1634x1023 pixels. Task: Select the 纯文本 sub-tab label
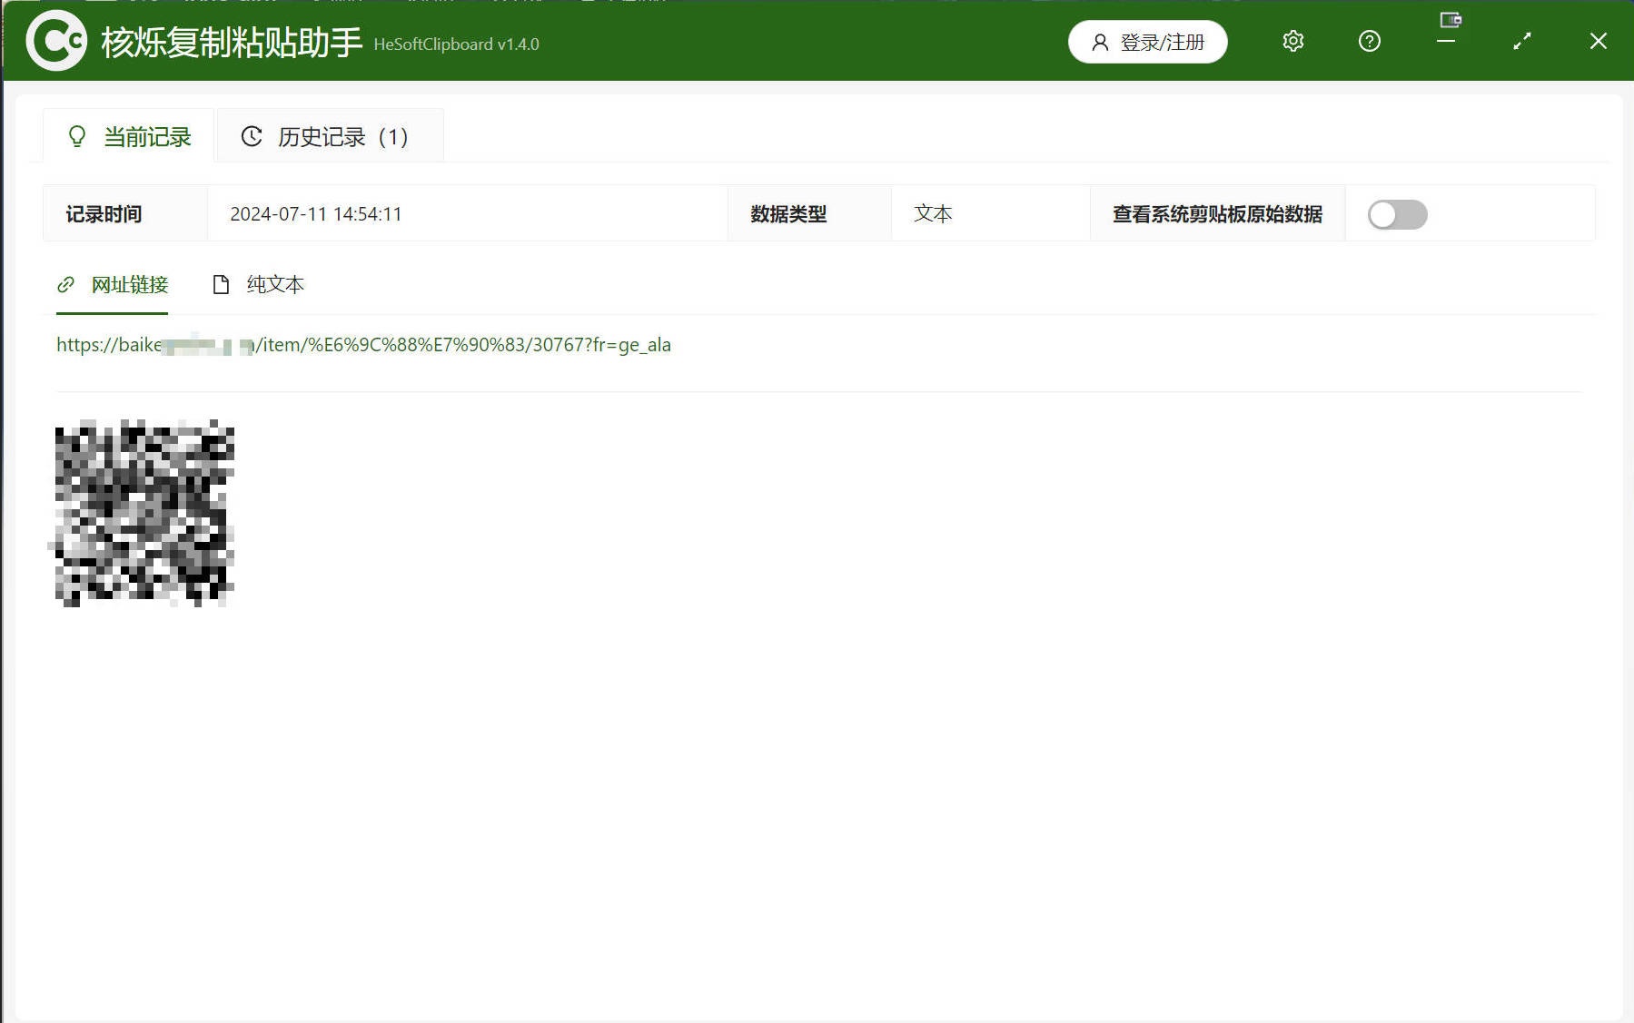tap(275, 285)
